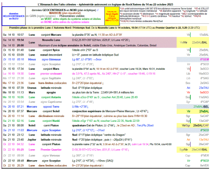Screen dimensions: 212x169
Task: Select the '23eTAU' position cell
Action: pos(204,88)
